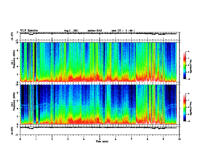Click the ch.1 spectrogram plot area
This screenshot has height=156, width=202.
click(x=98, y=62)
